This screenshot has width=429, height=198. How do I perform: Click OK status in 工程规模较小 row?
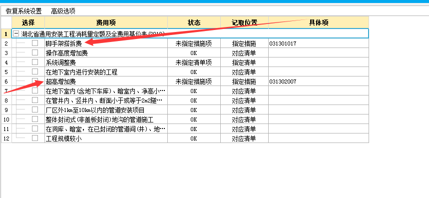[x=193, y=138]
